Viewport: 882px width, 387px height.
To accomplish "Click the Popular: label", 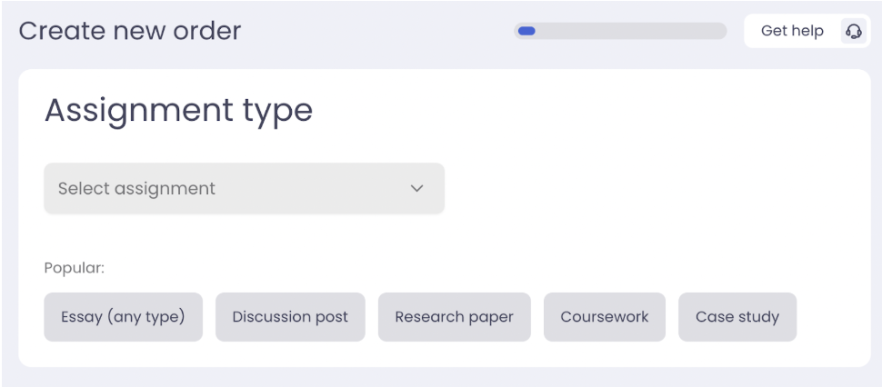I will pos(75,269).
